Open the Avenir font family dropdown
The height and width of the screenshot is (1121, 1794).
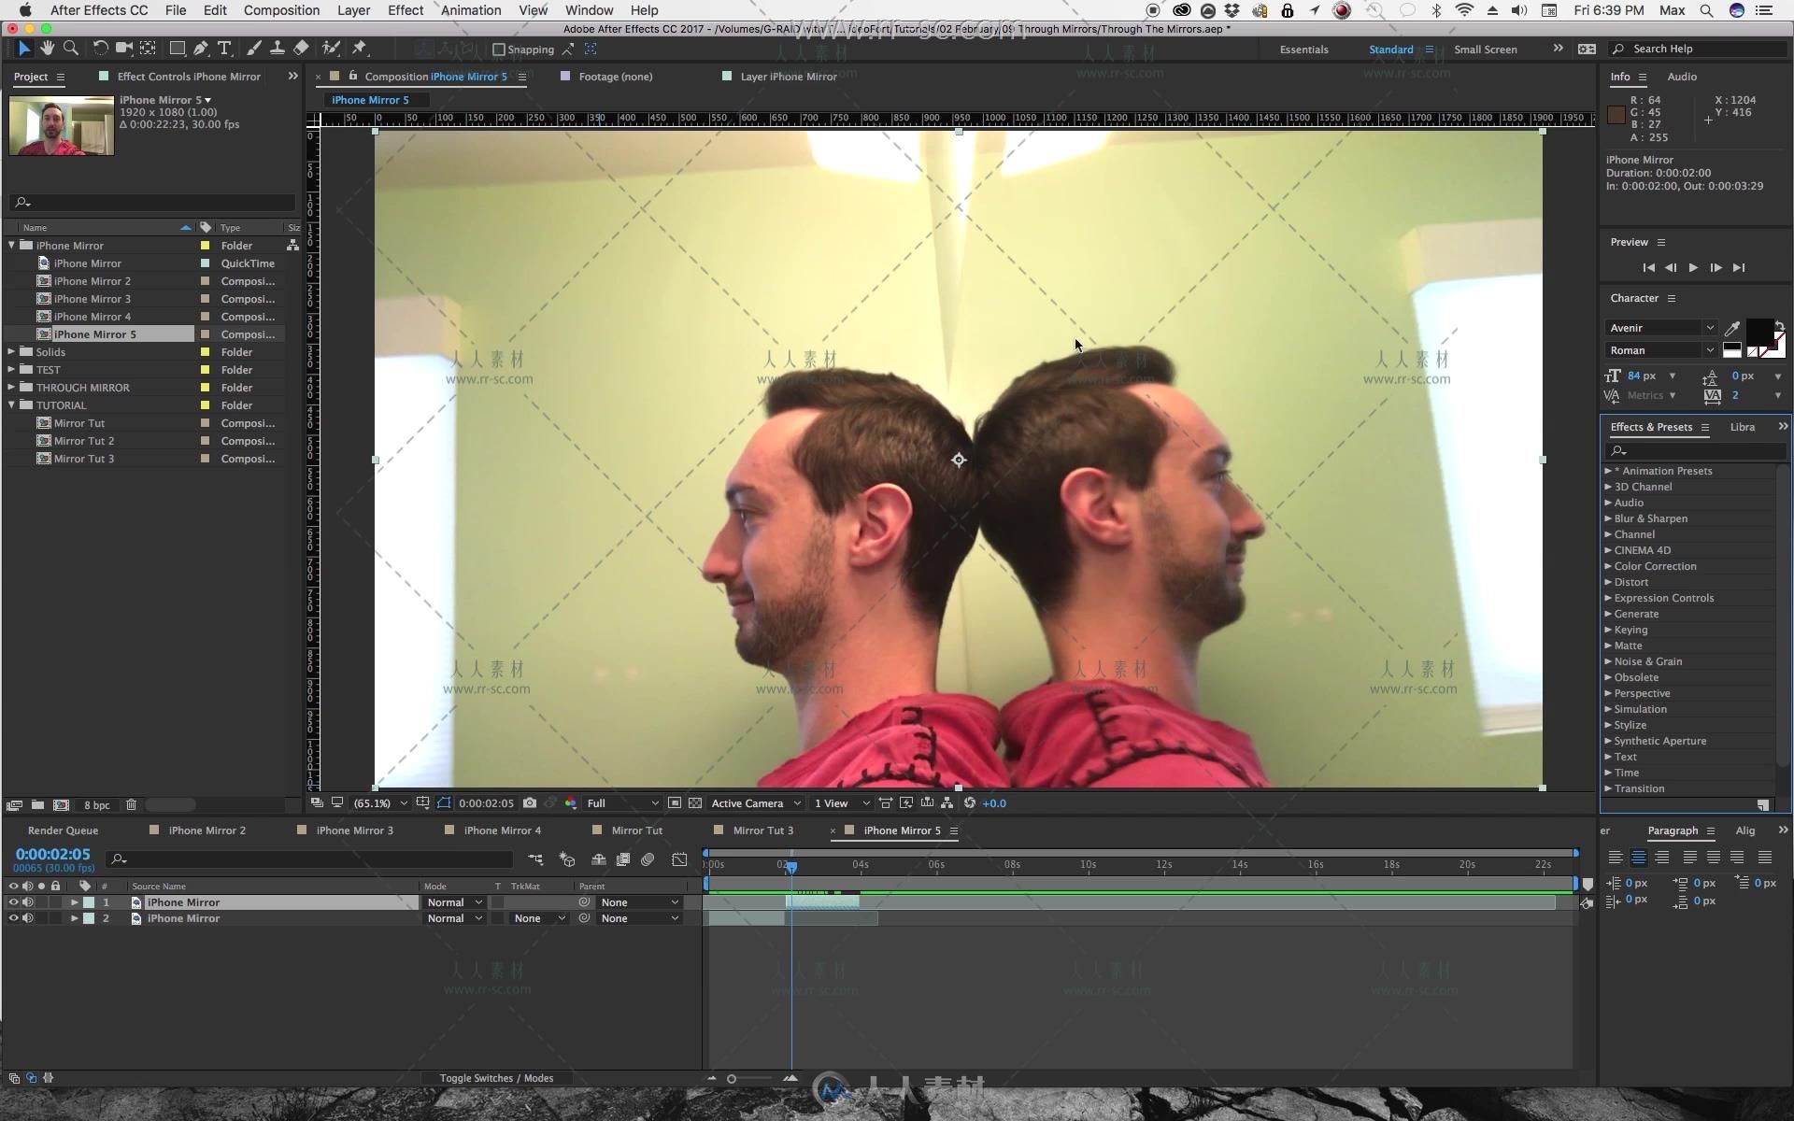(1661, 328)
